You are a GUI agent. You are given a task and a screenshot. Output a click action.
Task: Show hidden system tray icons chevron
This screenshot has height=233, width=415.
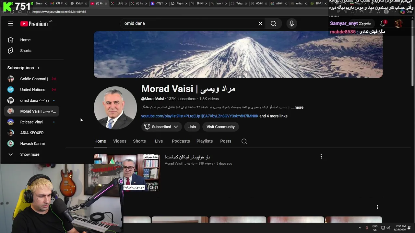click(360, 228)
